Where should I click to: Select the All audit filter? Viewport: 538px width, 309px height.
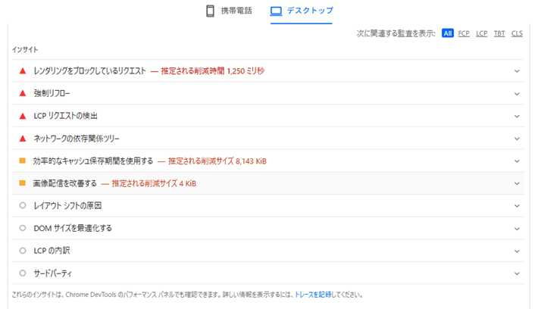[448, 33]
